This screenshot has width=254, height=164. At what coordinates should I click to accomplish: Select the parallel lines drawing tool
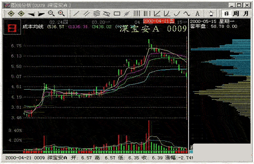coord(86,13)
